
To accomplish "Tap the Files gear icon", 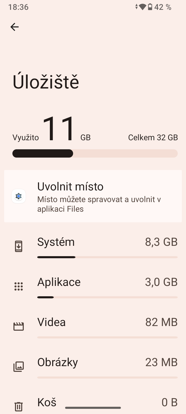I will 19,196.
